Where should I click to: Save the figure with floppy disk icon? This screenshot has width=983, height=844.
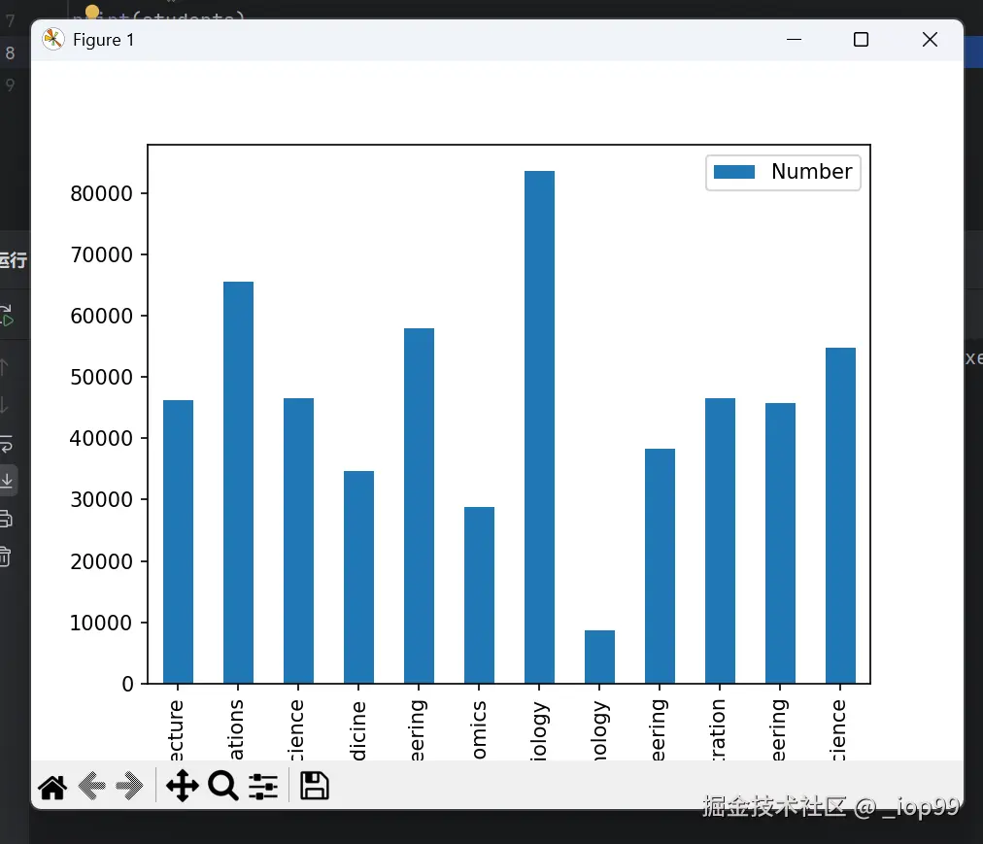pos(314,786)
